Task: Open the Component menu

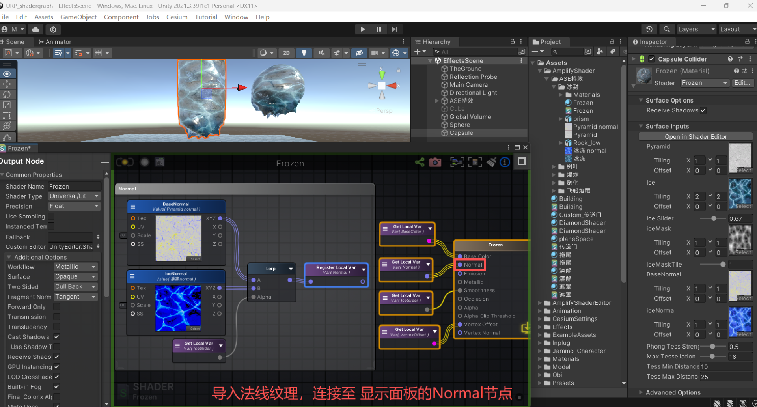Action: [x=121, y=17]
